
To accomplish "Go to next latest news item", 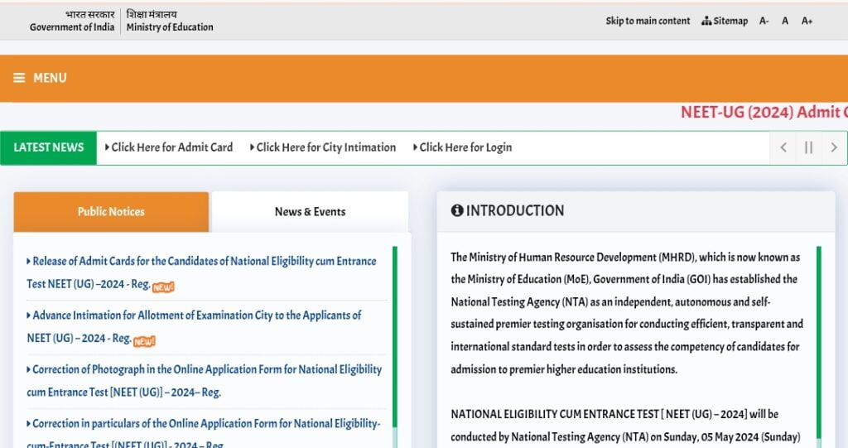I will click(833, 147).
